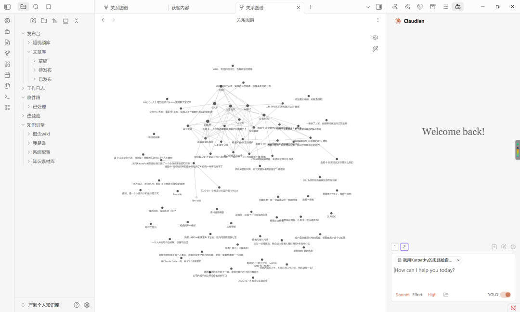This screenshot has width=520, height=312.
Task: Toggle the right sidebar collapse button
Action: 379,7
